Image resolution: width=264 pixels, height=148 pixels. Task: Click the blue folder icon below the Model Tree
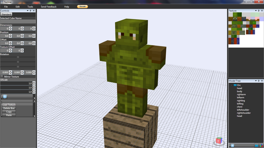pos(257,146)
